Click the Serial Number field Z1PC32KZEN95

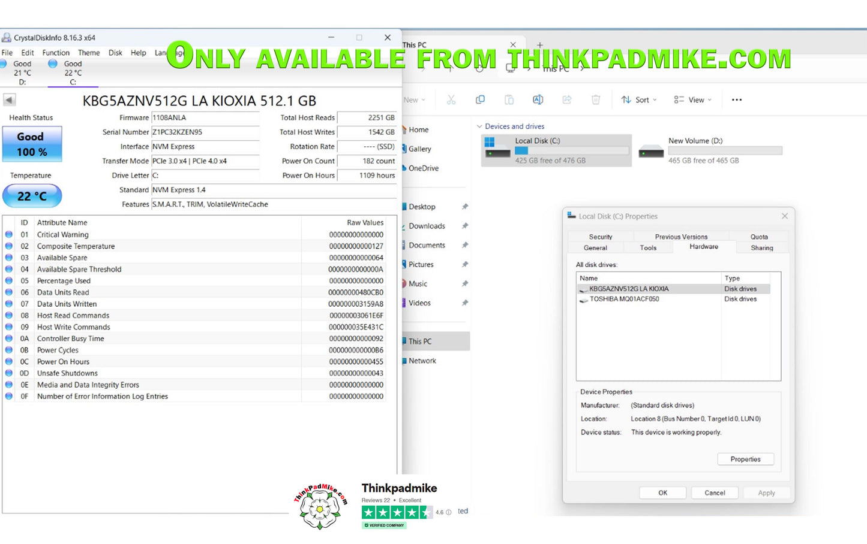pyautogui.click(x=205, y=132)
